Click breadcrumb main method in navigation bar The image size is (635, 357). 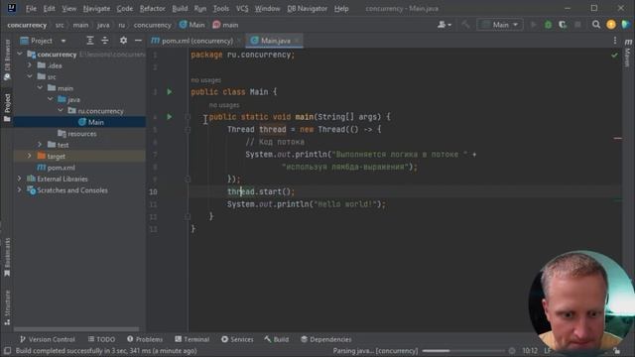pyautogui.click(x=225, y=25)
